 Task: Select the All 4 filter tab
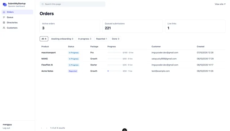tap(44, 39)
